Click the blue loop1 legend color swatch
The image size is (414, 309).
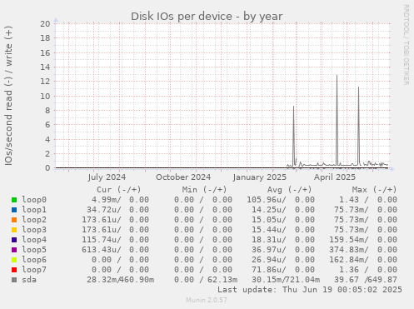14,210
